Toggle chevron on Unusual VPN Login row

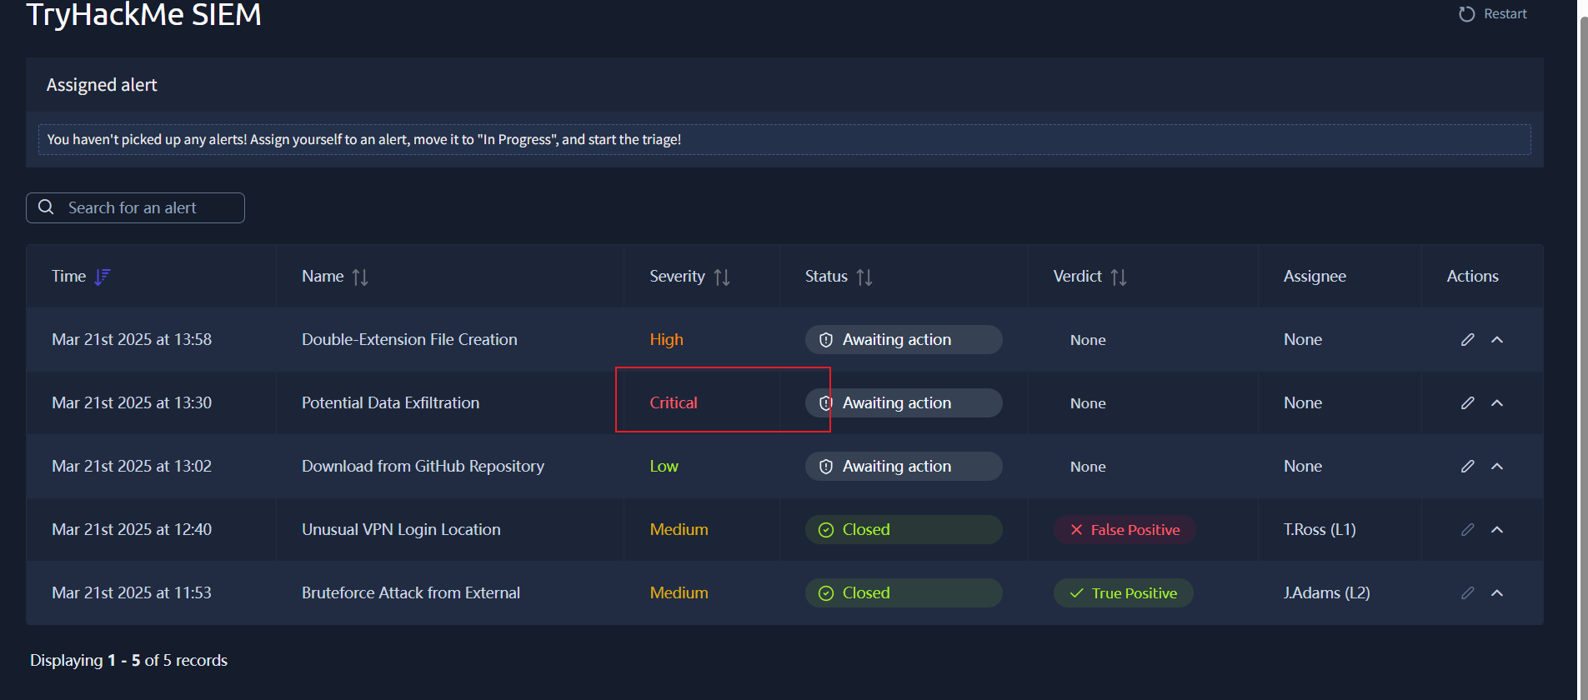[1497, 530]
